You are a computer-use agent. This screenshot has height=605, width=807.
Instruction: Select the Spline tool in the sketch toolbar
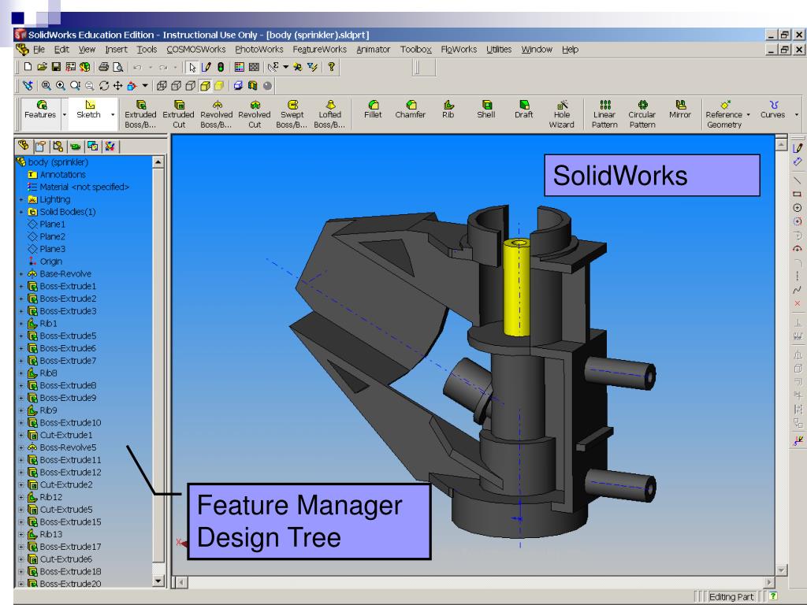pyautogui.click(x=798, y=290)
